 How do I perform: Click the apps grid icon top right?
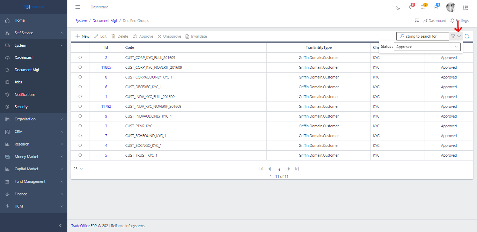pos(465,7)
